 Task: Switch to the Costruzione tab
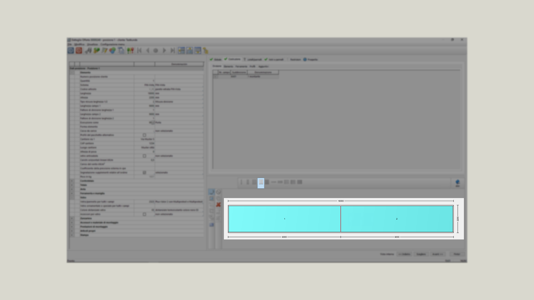[x=232, y=59]
